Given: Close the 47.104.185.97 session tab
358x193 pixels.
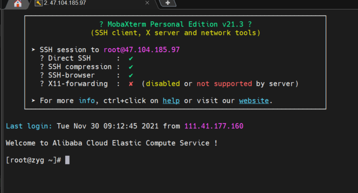Looking at the screenshot, I should pos(147,3).
